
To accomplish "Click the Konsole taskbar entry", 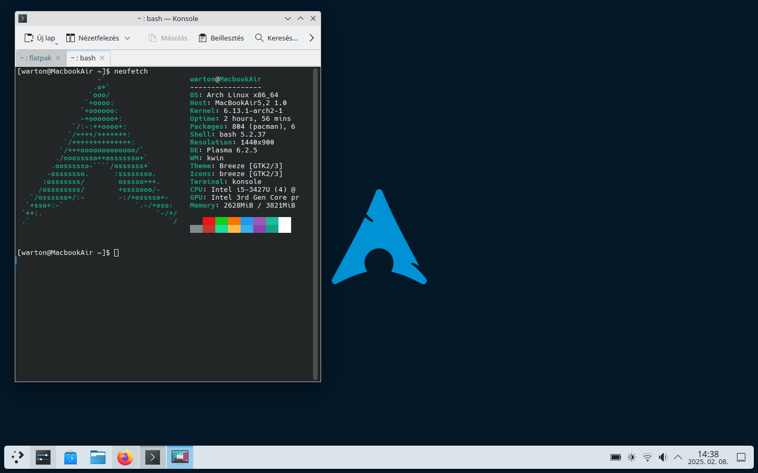I will [x=153, y=457].
